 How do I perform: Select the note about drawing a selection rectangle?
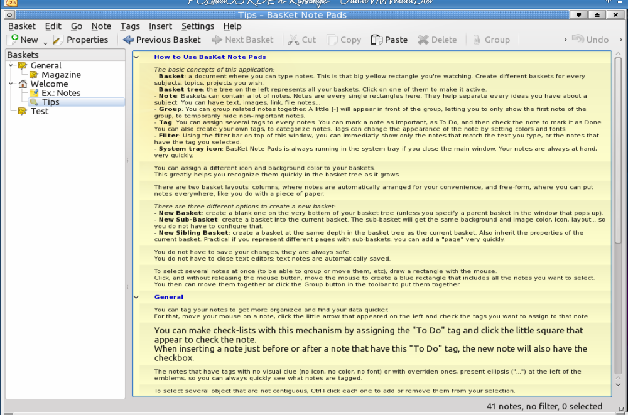coord(376,278)
